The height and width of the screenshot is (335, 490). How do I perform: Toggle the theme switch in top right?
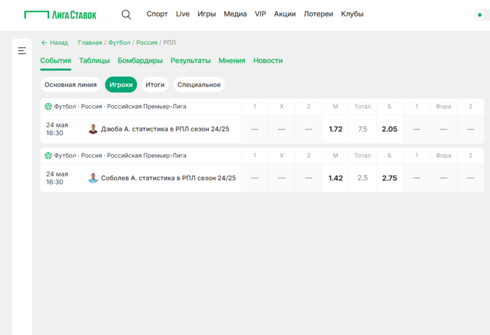click(480, 15)
